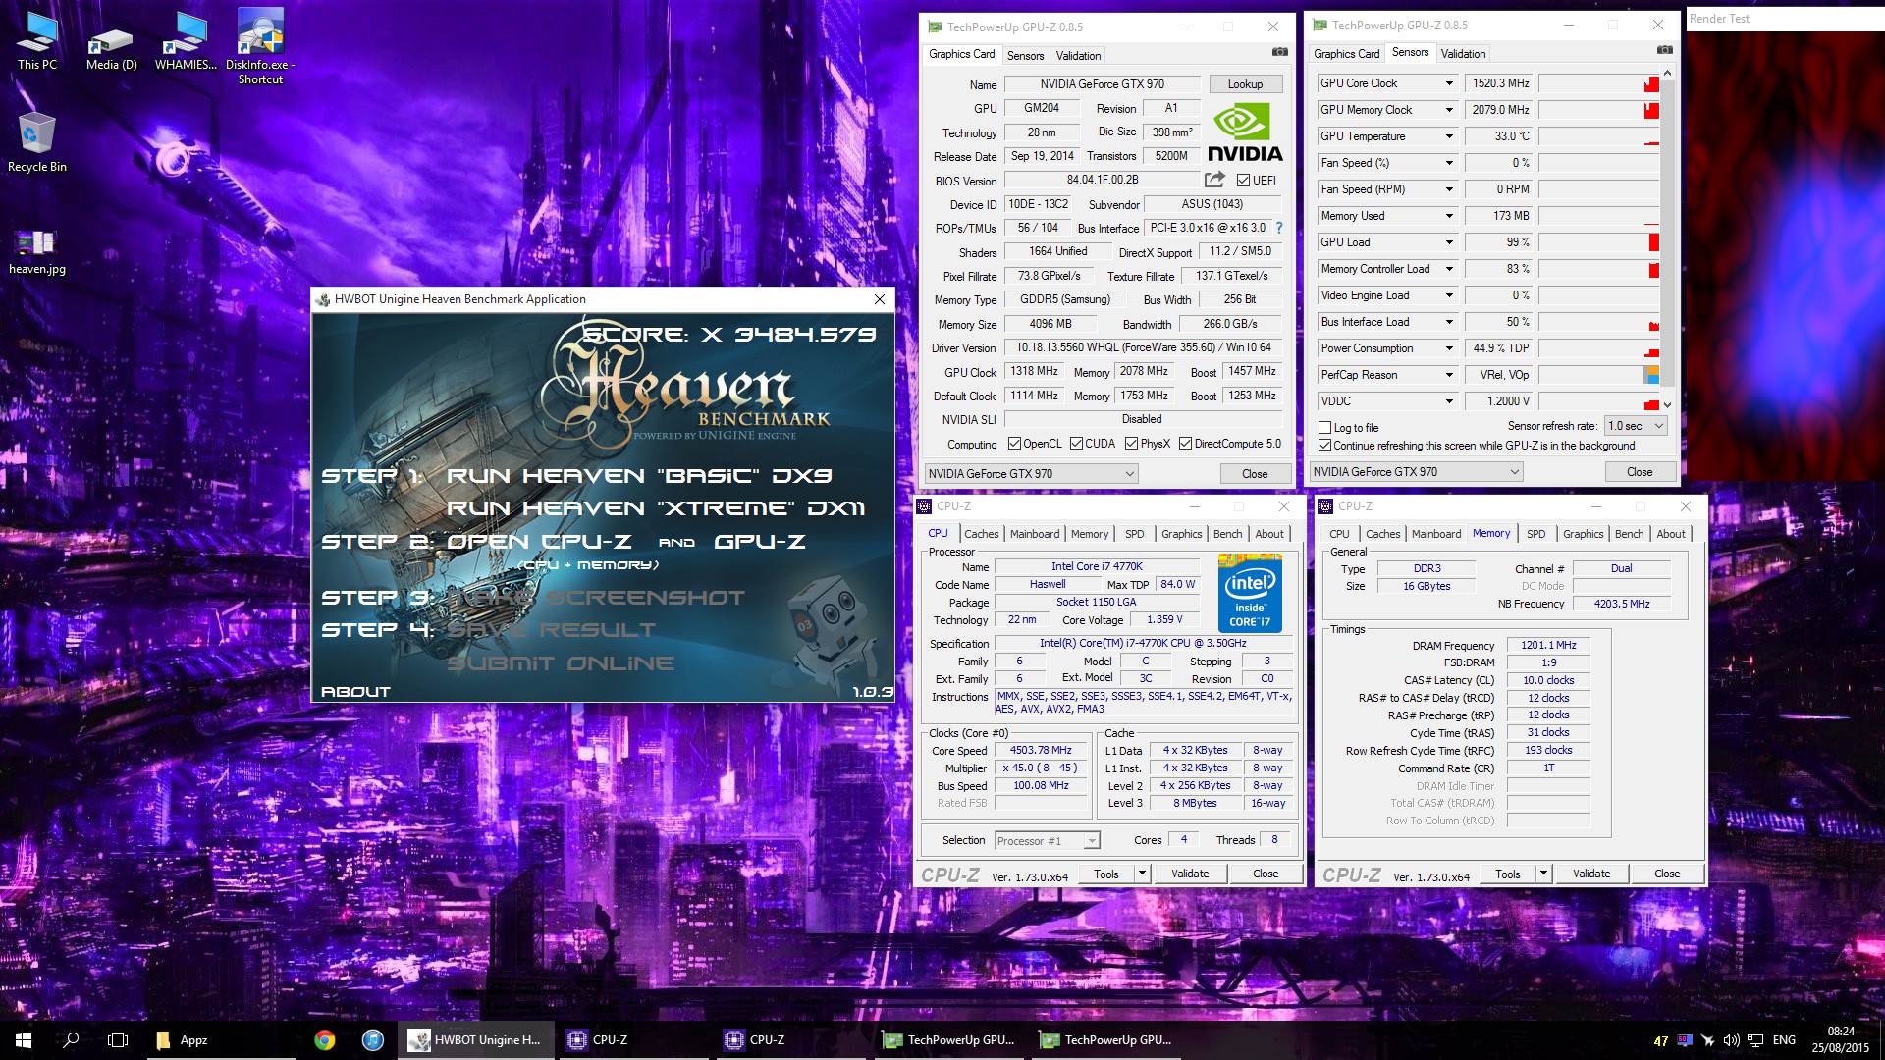Expand PerfCap Reason sensor dropdown
Viewport: 1885px width, 1060px height.
click(x=1449, y=375)
